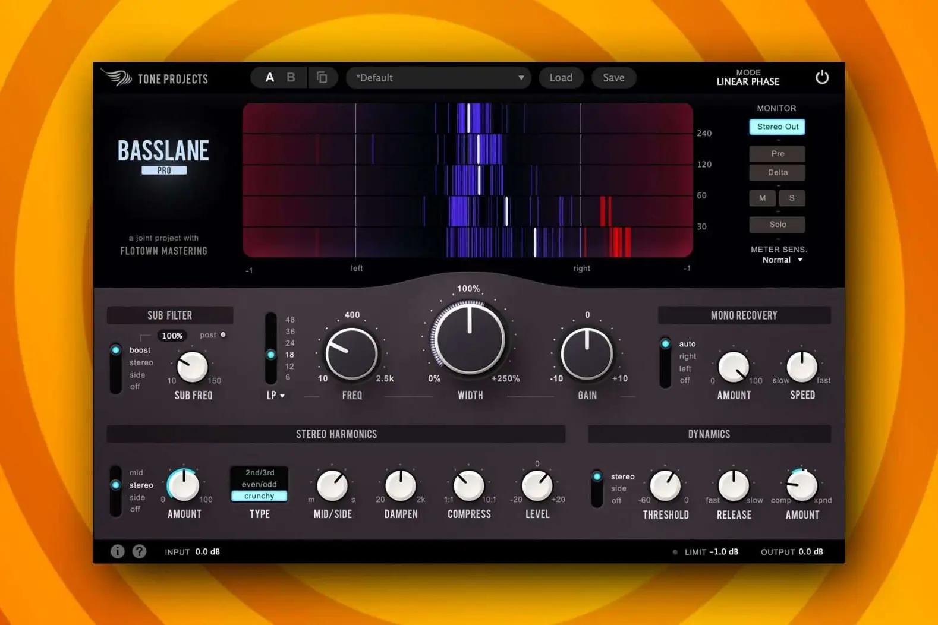Enable the post sub filter toggle
The height and width of the screenshot is (625, 938).
coord(223,335)
